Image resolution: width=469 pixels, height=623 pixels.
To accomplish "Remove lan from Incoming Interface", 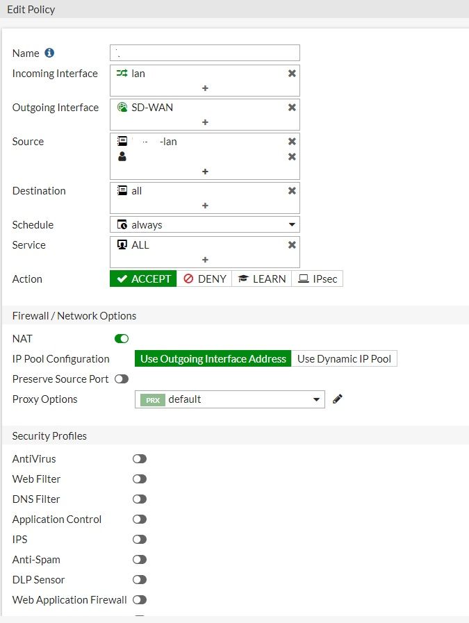I will pos(292,73).
